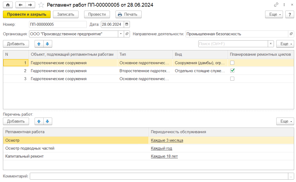Copy link to document via chain icon

(x=276, y=5)
